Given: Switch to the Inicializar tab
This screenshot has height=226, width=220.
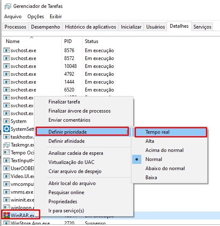Looking at the screenshot, I should coord(131,27).
